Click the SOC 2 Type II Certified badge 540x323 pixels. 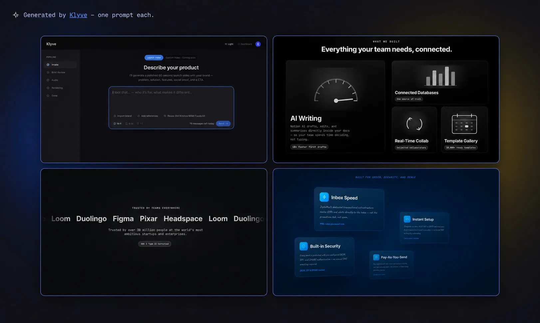pyautogui.click(x=154, y=244)
